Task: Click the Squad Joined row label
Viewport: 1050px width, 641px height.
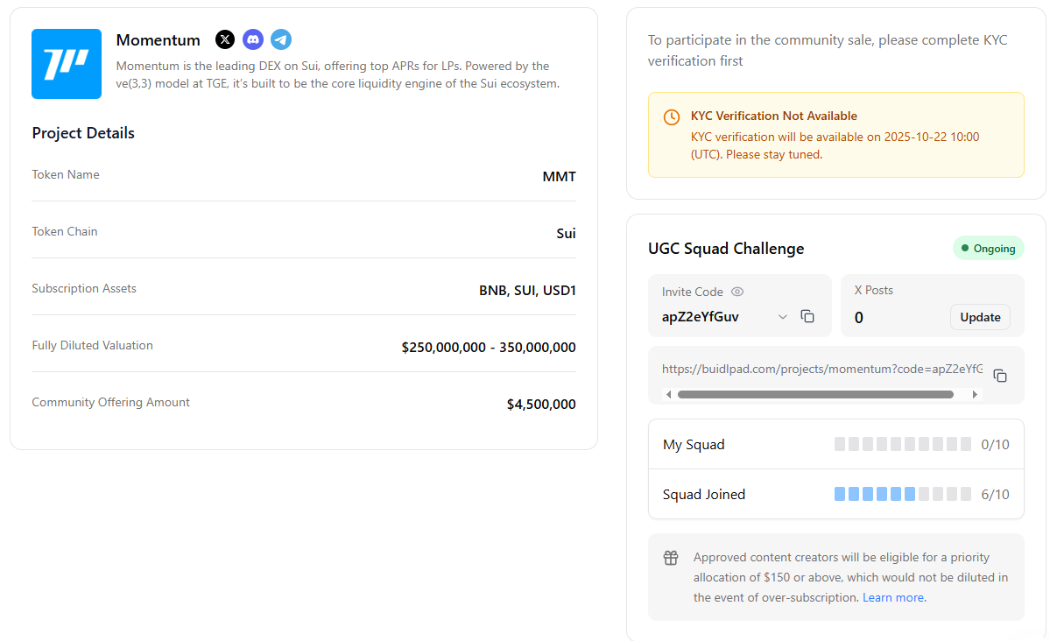Action: 704,494
